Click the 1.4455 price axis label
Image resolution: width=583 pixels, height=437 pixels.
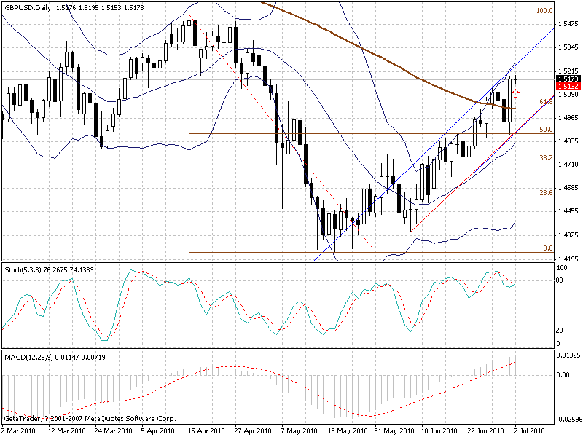568,211
